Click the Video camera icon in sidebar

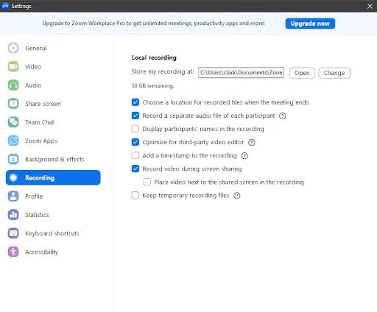click(13, 66)
